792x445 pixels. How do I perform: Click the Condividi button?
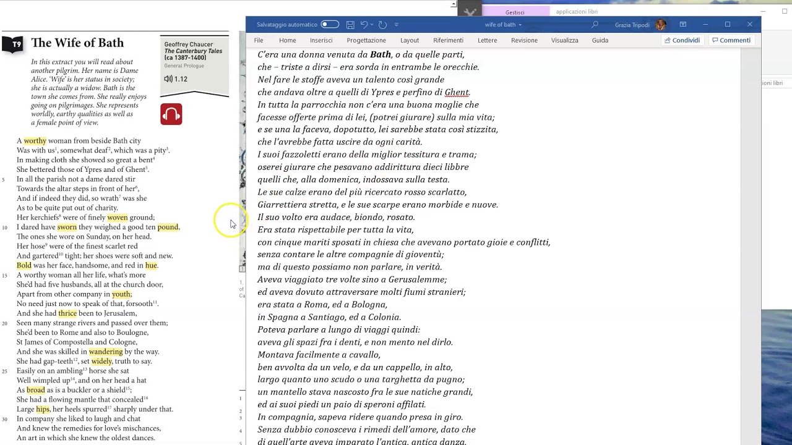[682, 40]
